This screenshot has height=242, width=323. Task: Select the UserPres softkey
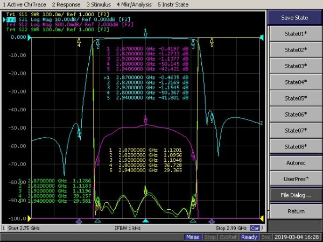coord(296,179)
